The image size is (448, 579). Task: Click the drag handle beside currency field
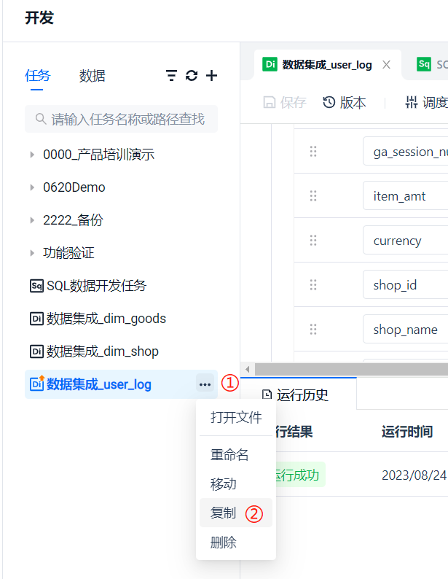(313, 241)
